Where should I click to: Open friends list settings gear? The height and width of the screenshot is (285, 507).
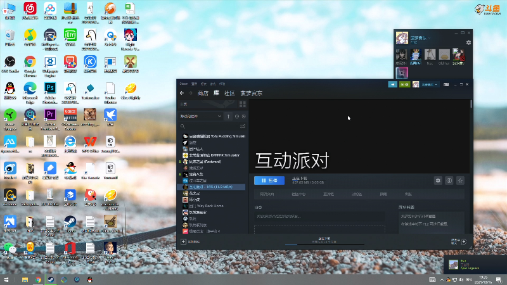pyautogui.click(x=468, y=42)
